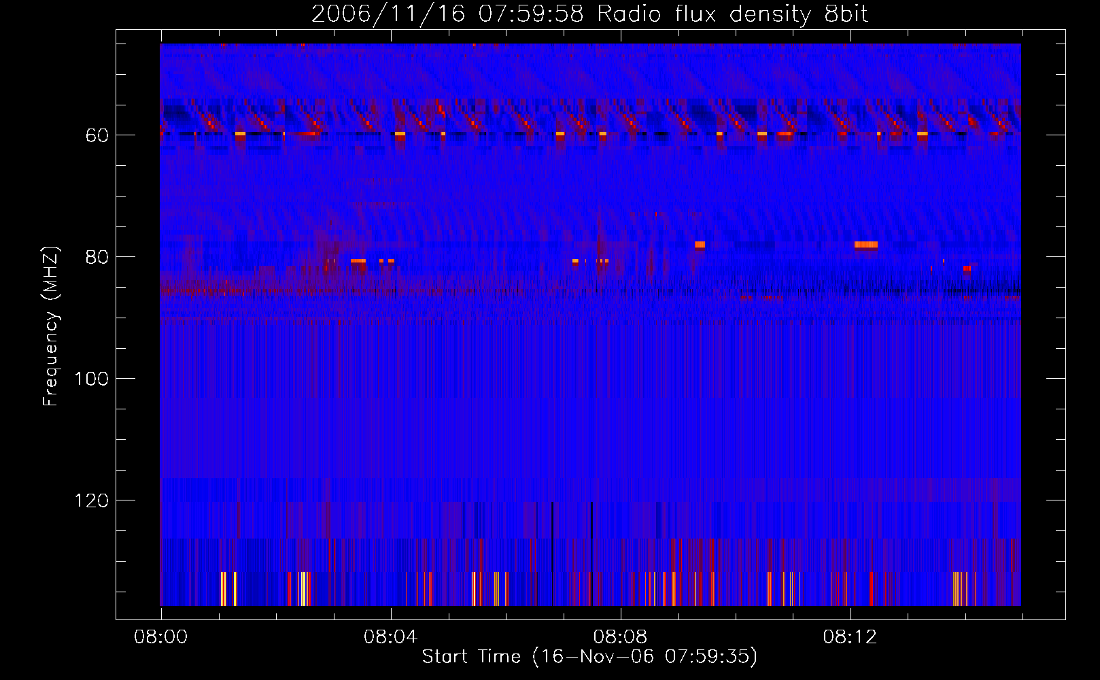1100x680 pixels.
Task: Click the 60 frequency tick label
Action: tap(97, 135)
